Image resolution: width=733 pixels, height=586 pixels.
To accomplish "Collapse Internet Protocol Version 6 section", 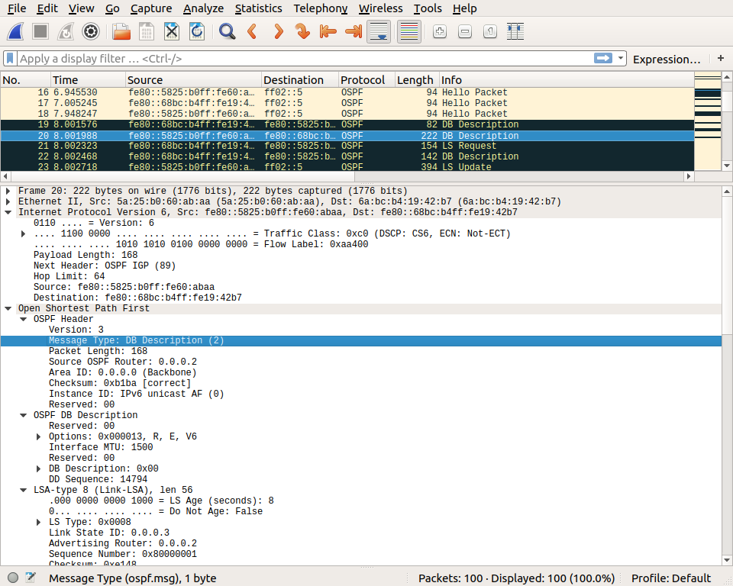I will coord(8,212).
